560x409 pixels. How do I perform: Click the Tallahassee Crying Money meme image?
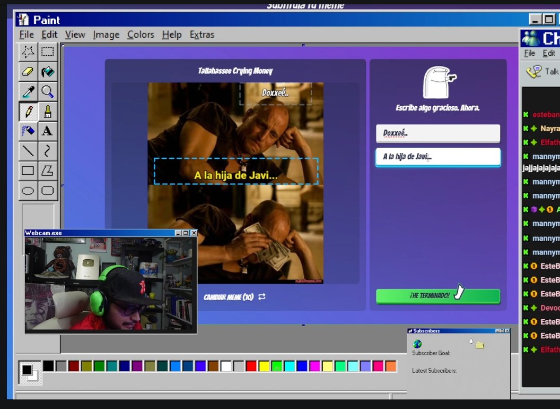point(235,183)
